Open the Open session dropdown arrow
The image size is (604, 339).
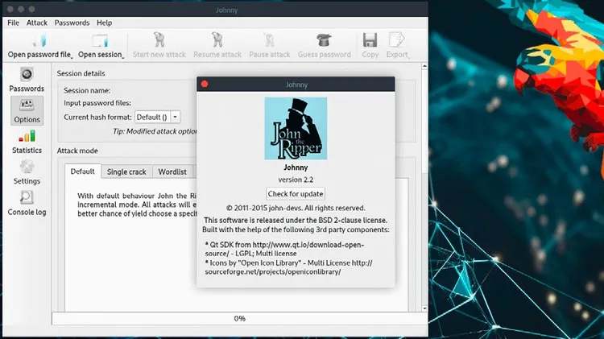coord(125,56)
